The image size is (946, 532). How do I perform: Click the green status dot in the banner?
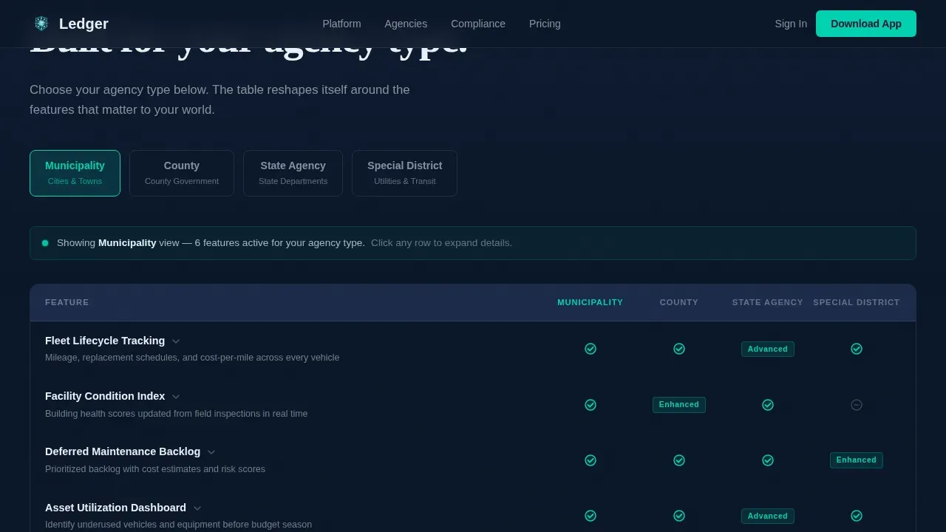(x=45, y=243)
